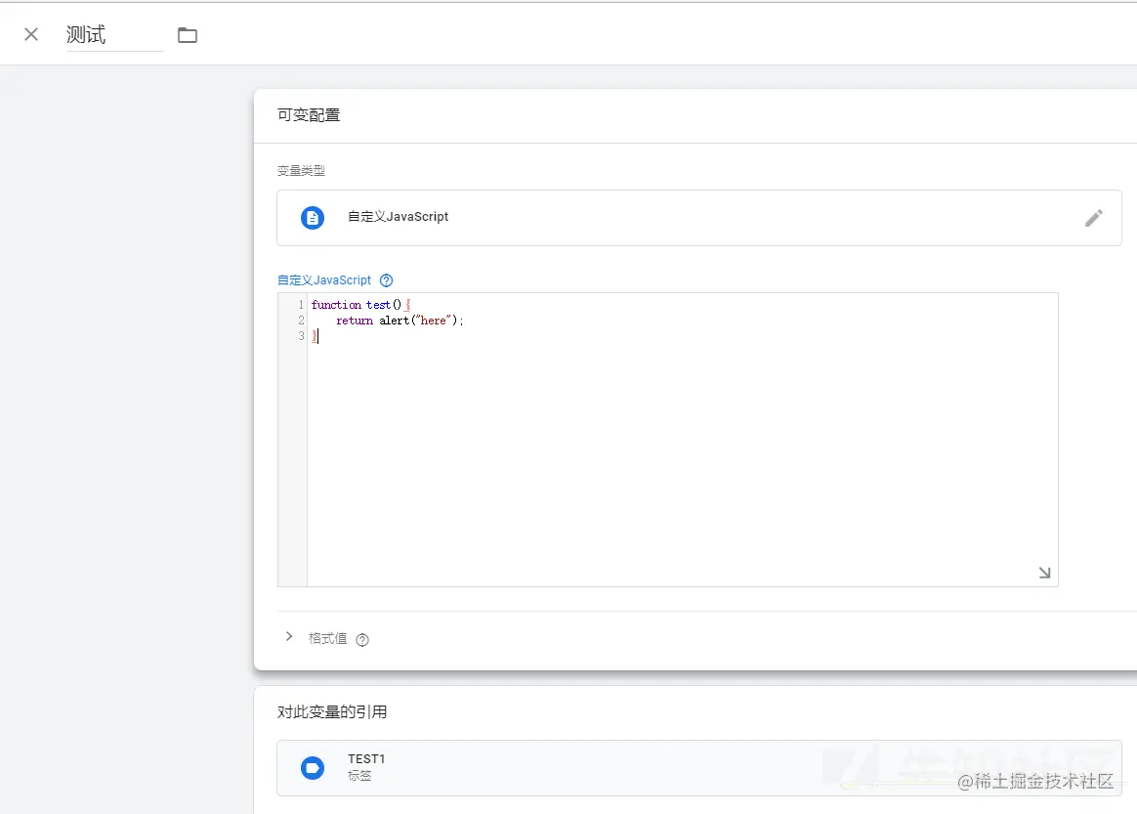Click the 格式值 label
The image size is (1137, 814).
pyautogui.click(x=328, y=638)
